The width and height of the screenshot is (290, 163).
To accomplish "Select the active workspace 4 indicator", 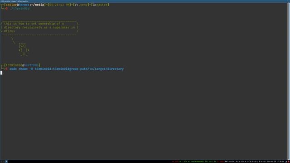I will (x=6, y=162).
